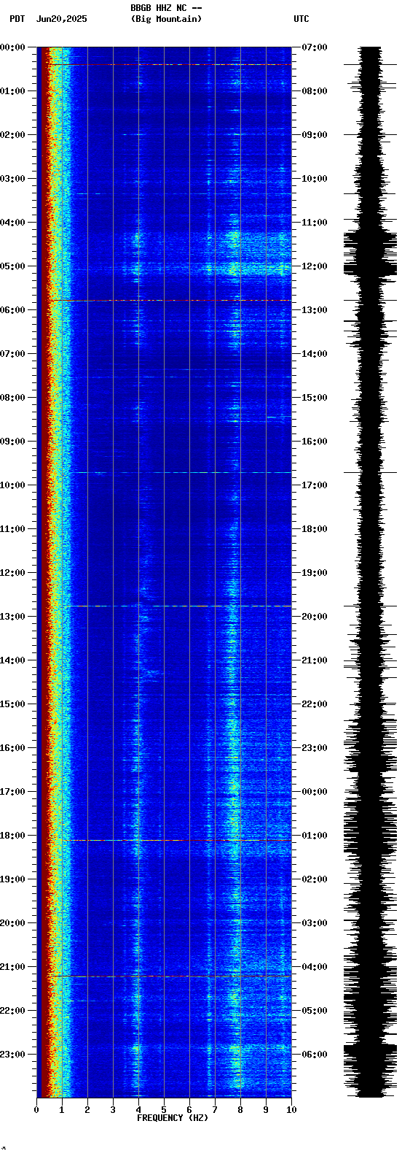Click the frequency axis '1' tick label

[62, 1110]
